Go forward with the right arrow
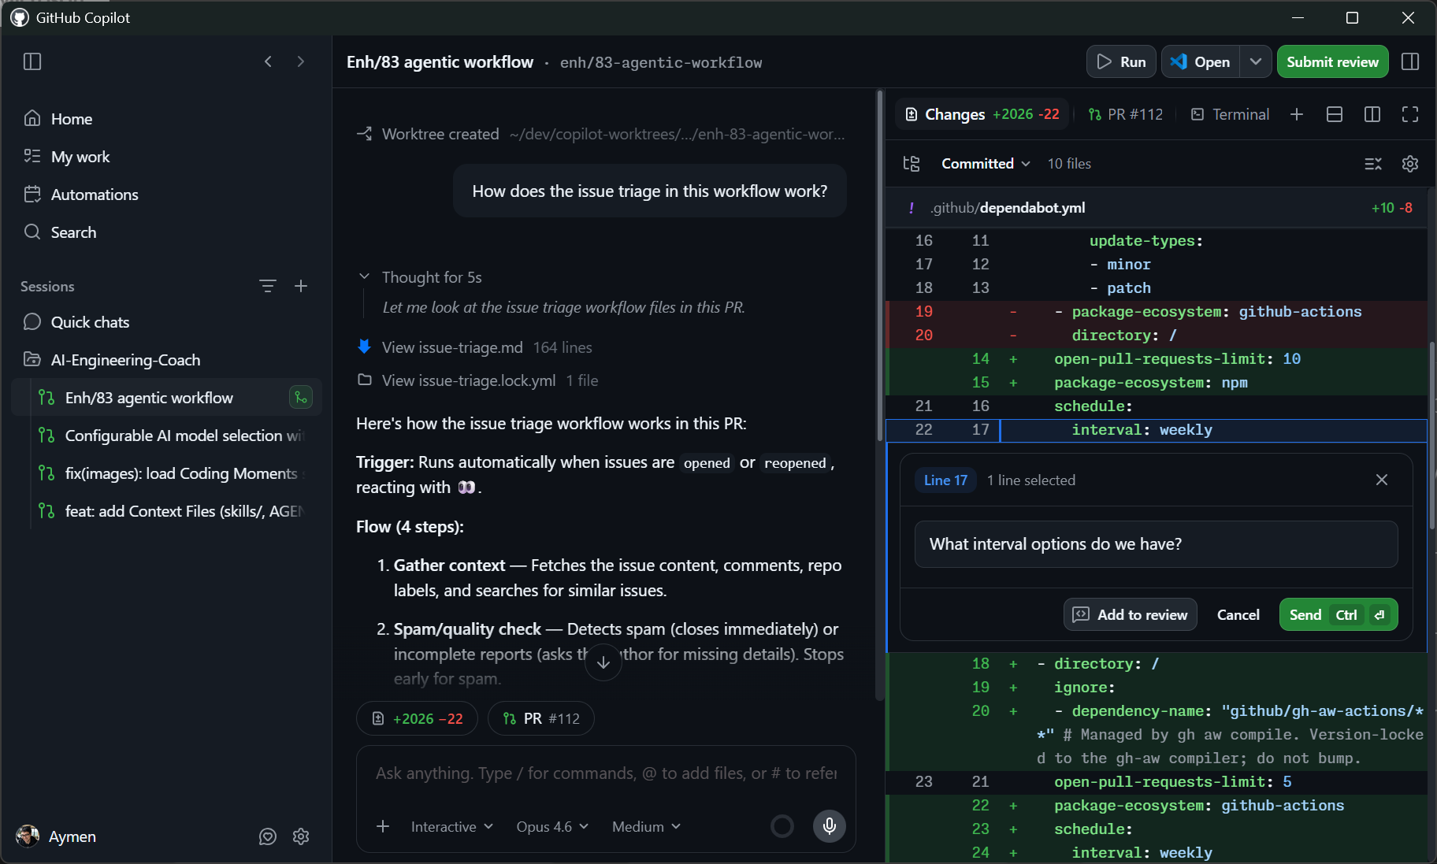Screen dimensions: 1437x864 [x=300, y=61]
